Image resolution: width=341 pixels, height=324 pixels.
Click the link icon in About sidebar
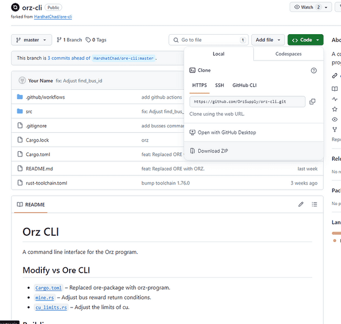click(x=335, y=76)
